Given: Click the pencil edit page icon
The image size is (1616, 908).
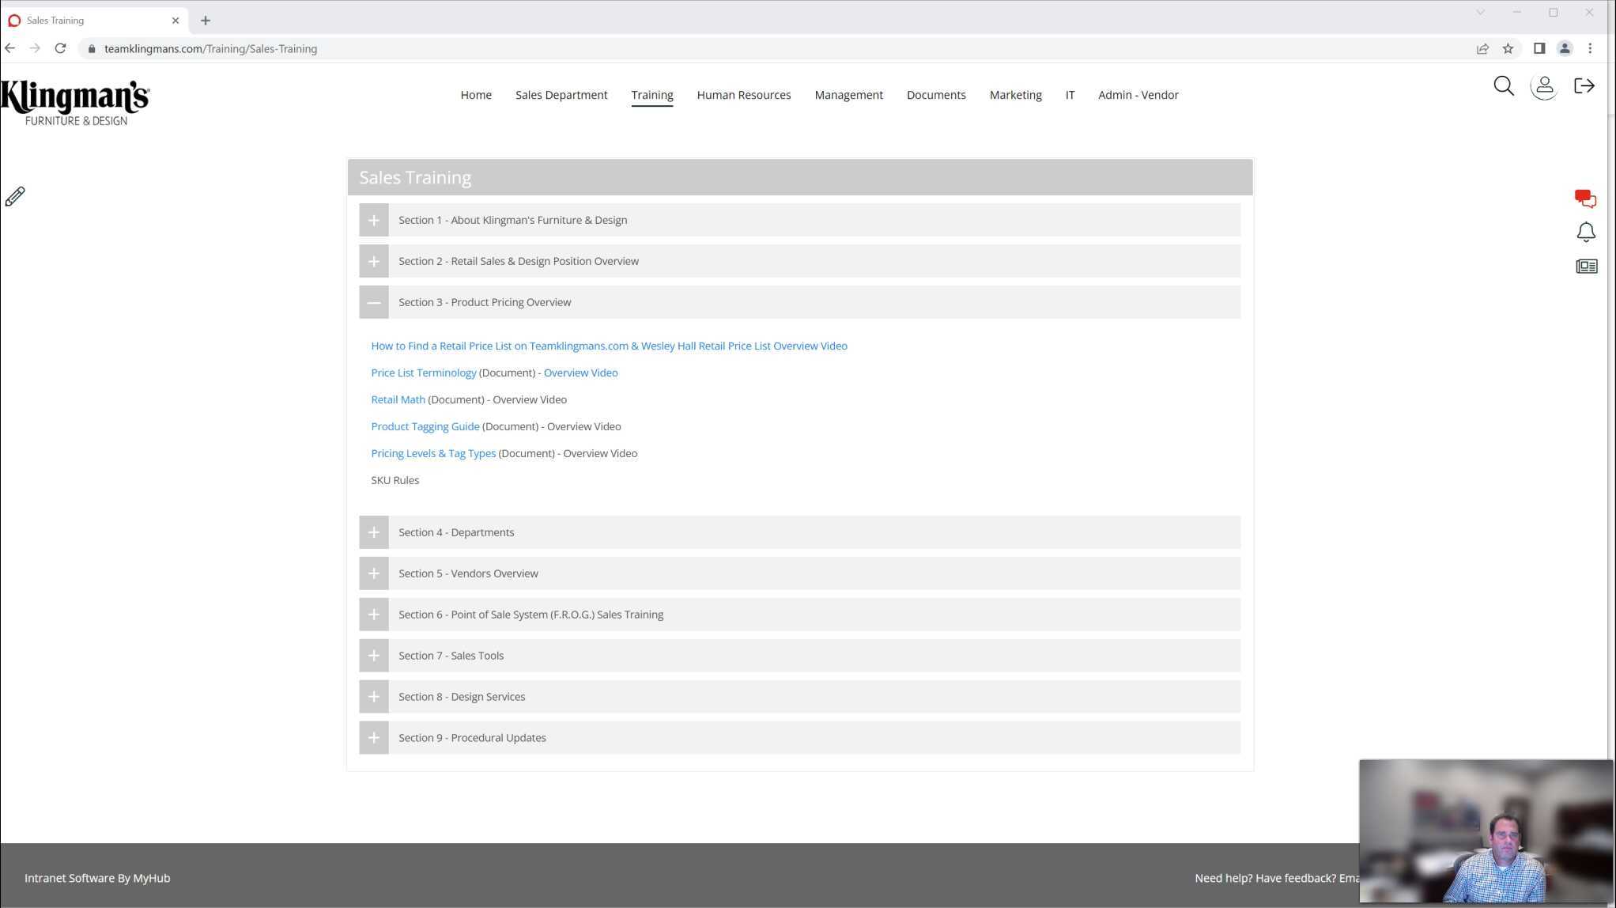Looking at the screenshot, I should 15,196.
